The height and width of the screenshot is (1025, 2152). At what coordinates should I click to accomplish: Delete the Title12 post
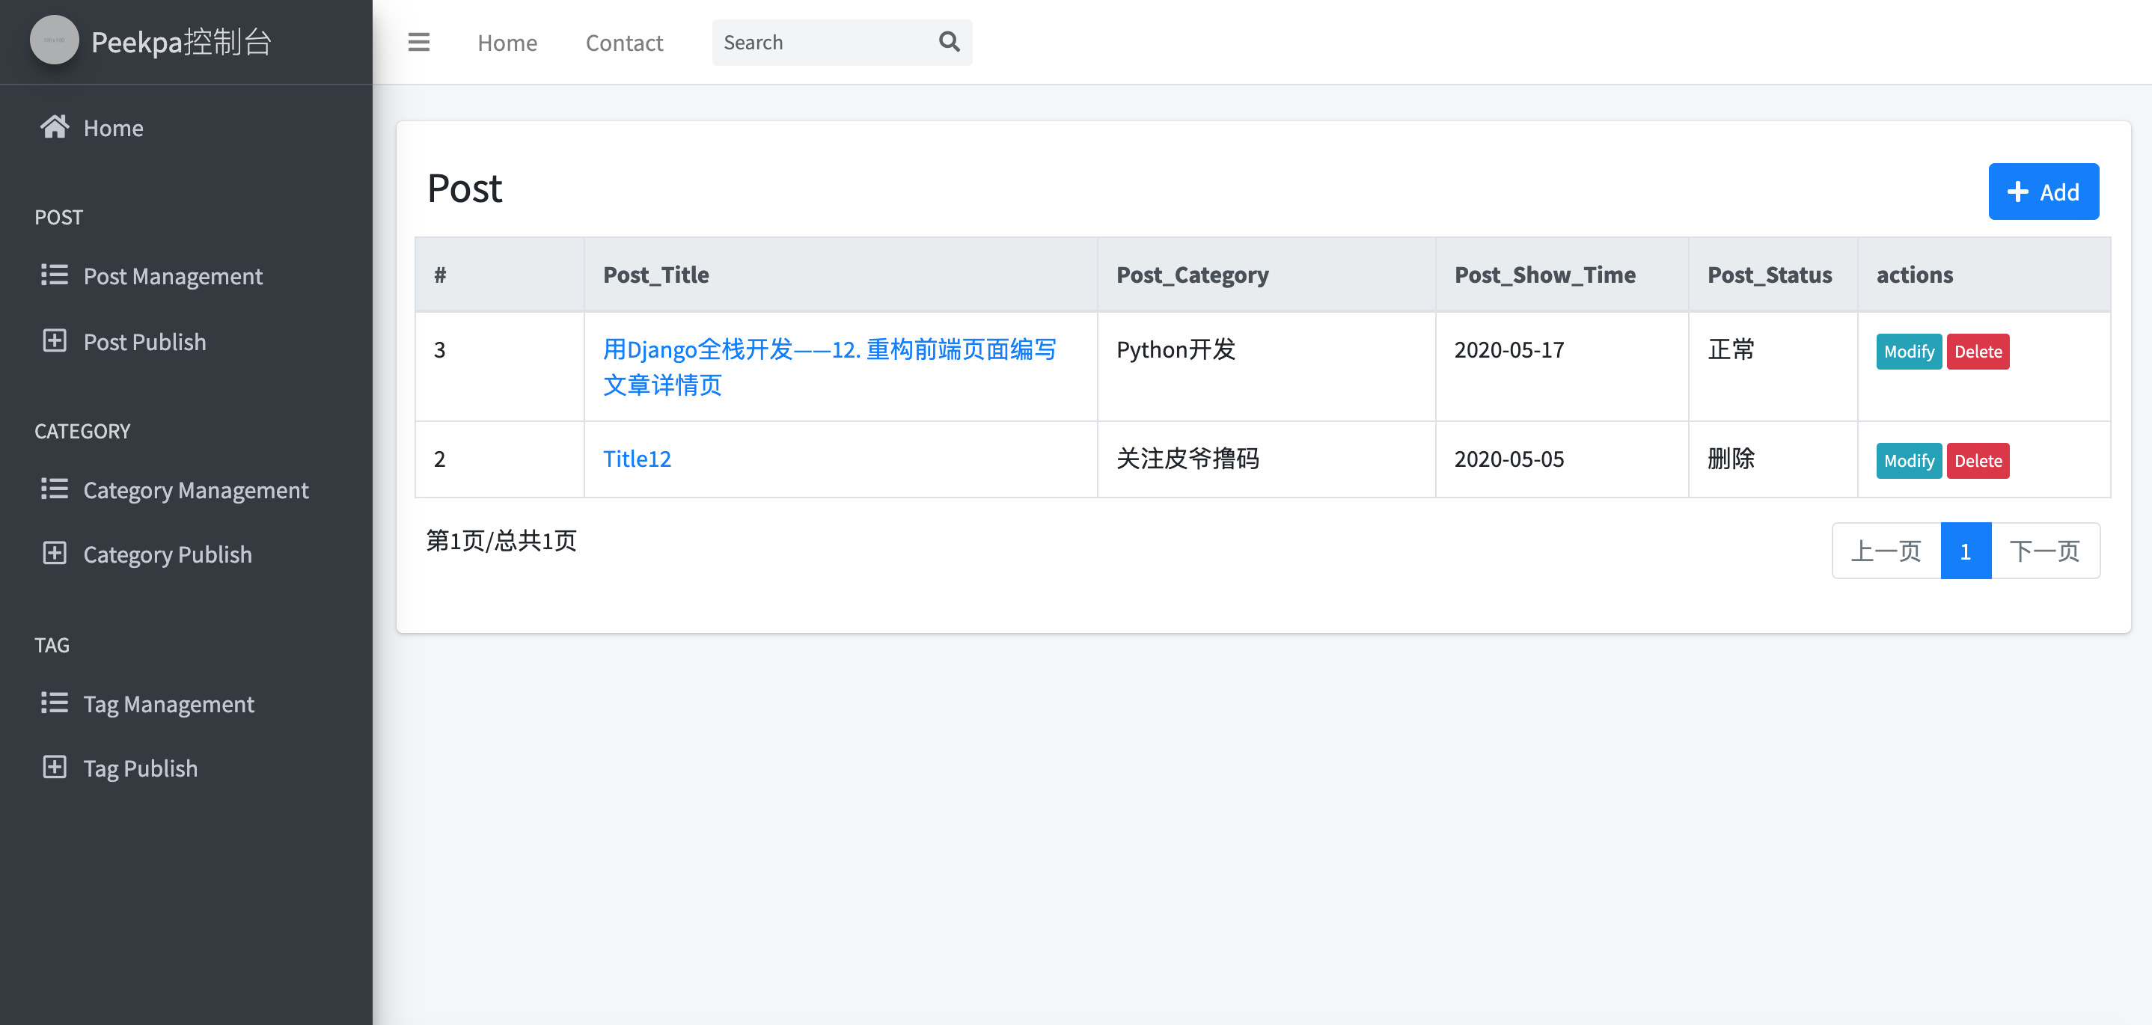point(1978,461)
